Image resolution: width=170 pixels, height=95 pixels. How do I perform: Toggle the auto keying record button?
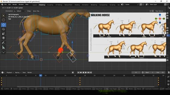[x=73, y=73]
